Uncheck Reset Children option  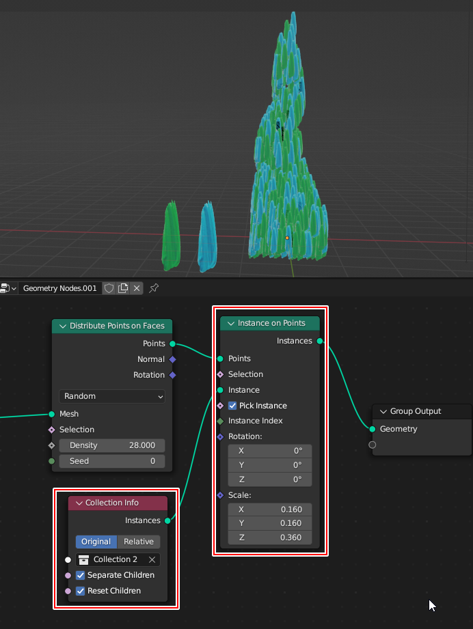[81, 591]
